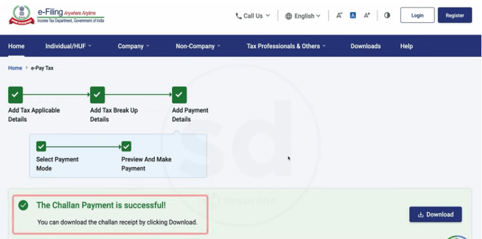Expand the Non-Company menu
This screenshot has width=482, height=239.
coord(198,46)
